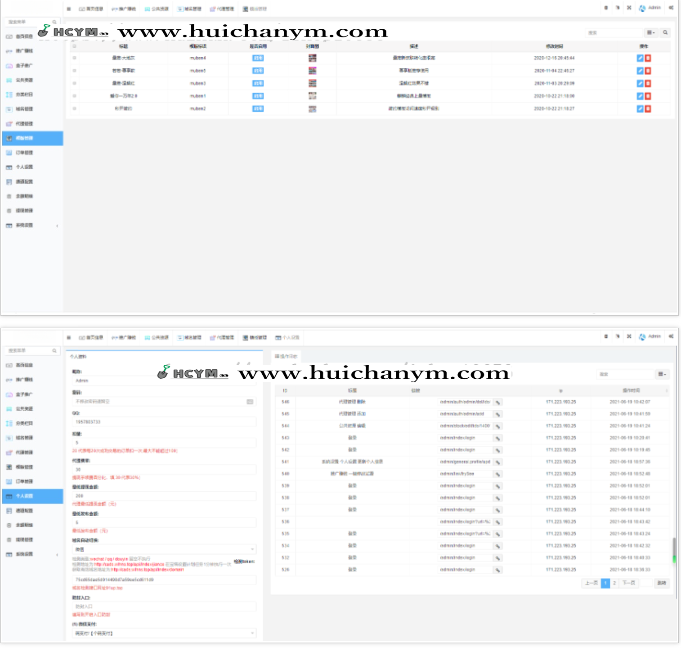Screen dimensions: 681x648
Task: Click the 下一页 pagination button
Action: (629, 583)
